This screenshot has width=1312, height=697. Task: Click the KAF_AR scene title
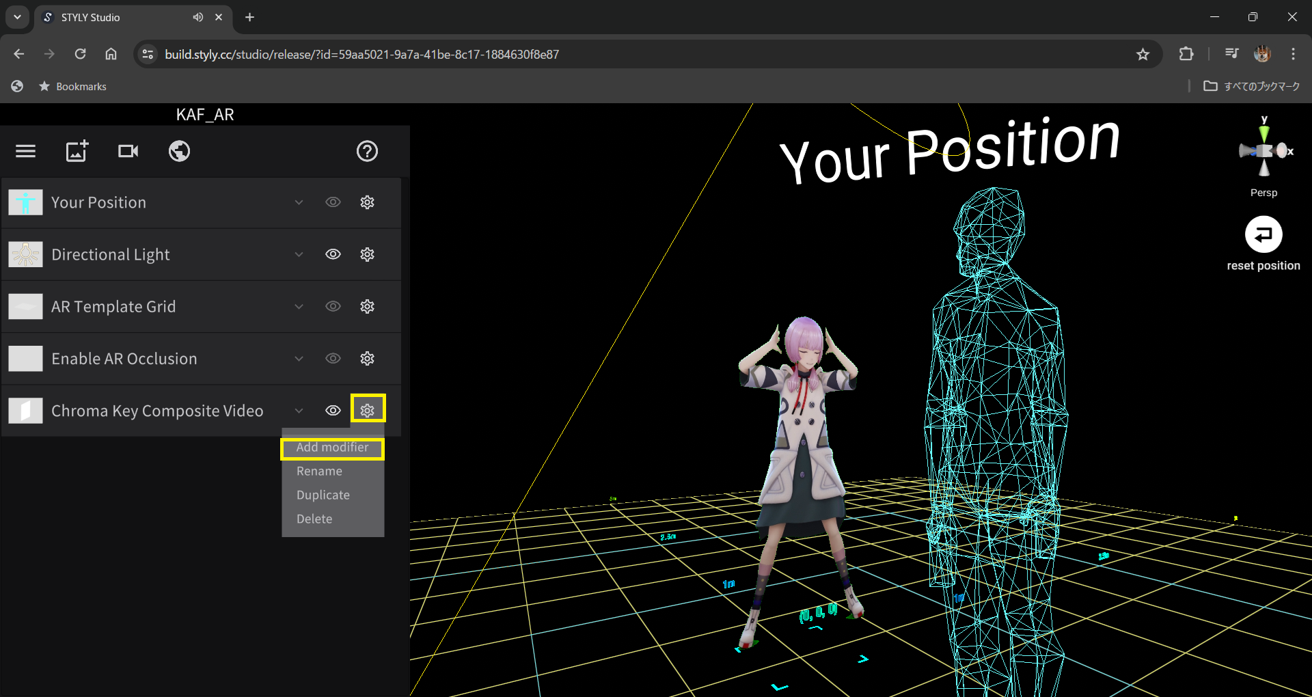pyautogui.click(x=205, y=114)
